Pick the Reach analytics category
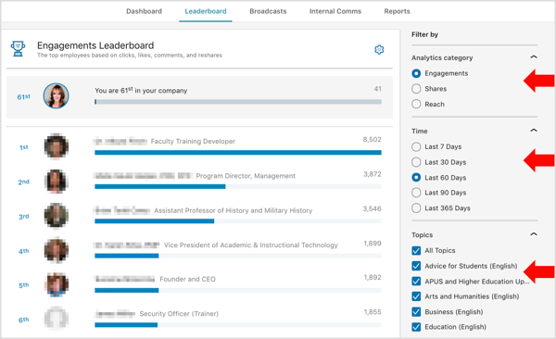This screenshot has height=339, width=556. pos(416,104)
